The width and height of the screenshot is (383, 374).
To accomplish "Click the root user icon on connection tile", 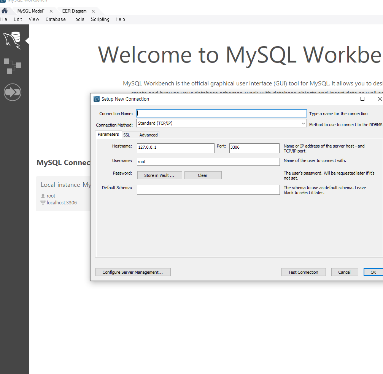I will [43, 196].
